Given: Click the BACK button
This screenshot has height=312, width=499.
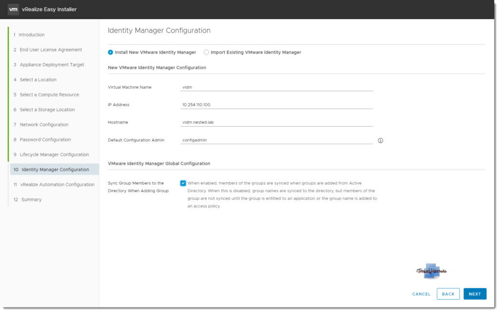Looking at the screenshot, I should (x=448, y=294).
